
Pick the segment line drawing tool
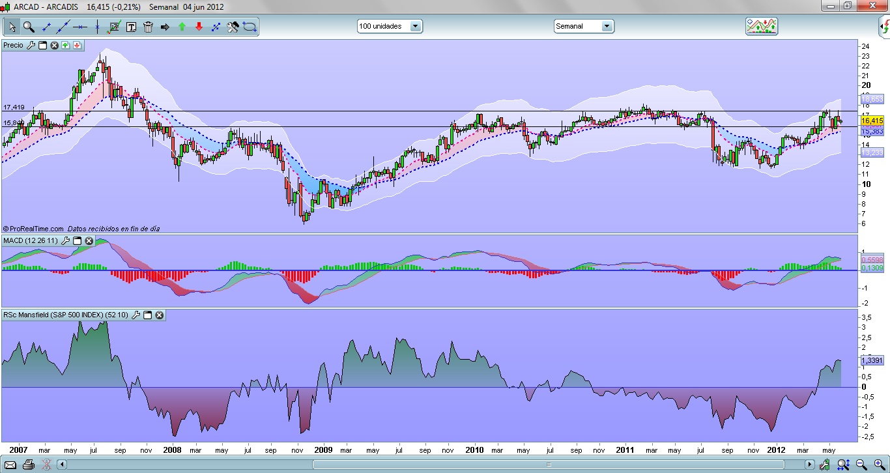[46, 27]
